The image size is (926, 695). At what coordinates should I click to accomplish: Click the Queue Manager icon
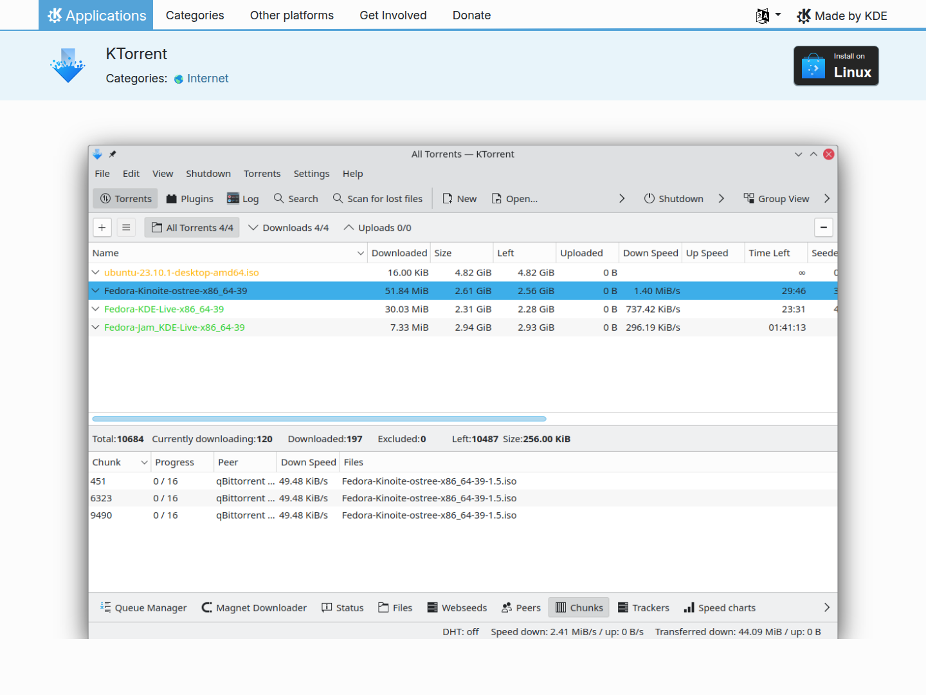point(105,607)
